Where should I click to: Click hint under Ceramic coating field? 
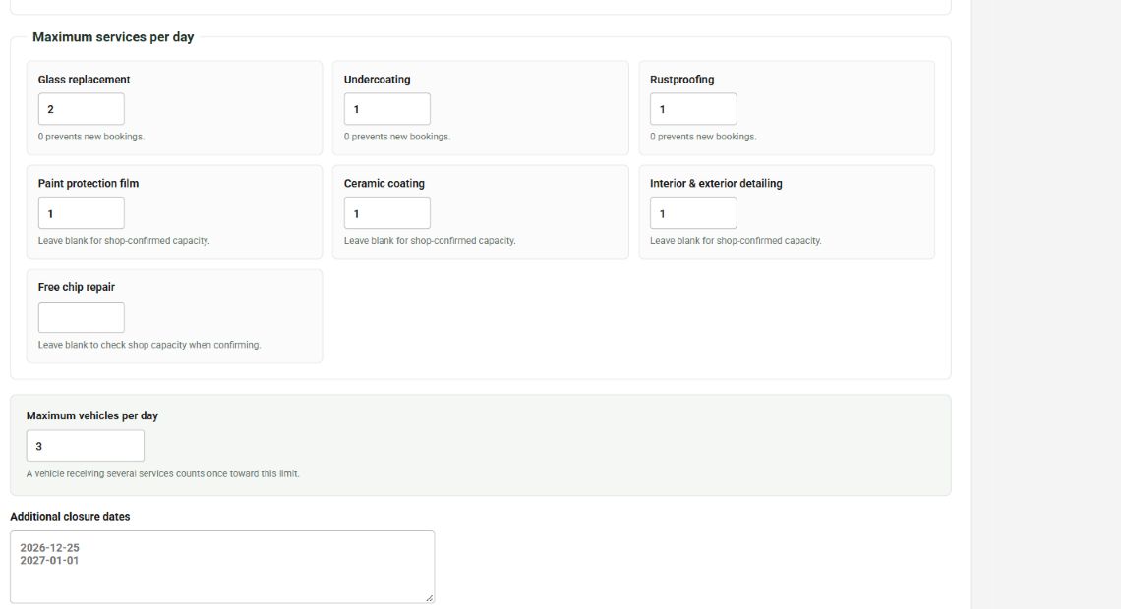pos(430,241)
